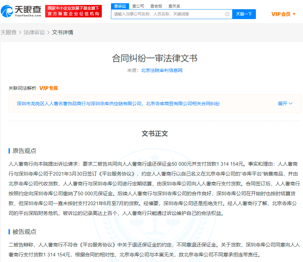Click the 文书正文 heading

coord(155,133)
